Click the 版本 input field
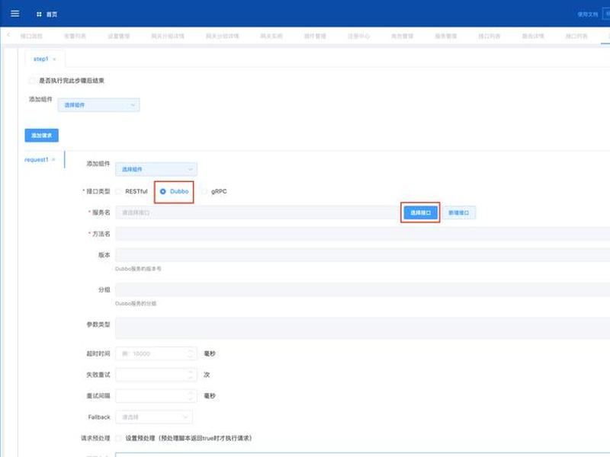 coord(363,255)
